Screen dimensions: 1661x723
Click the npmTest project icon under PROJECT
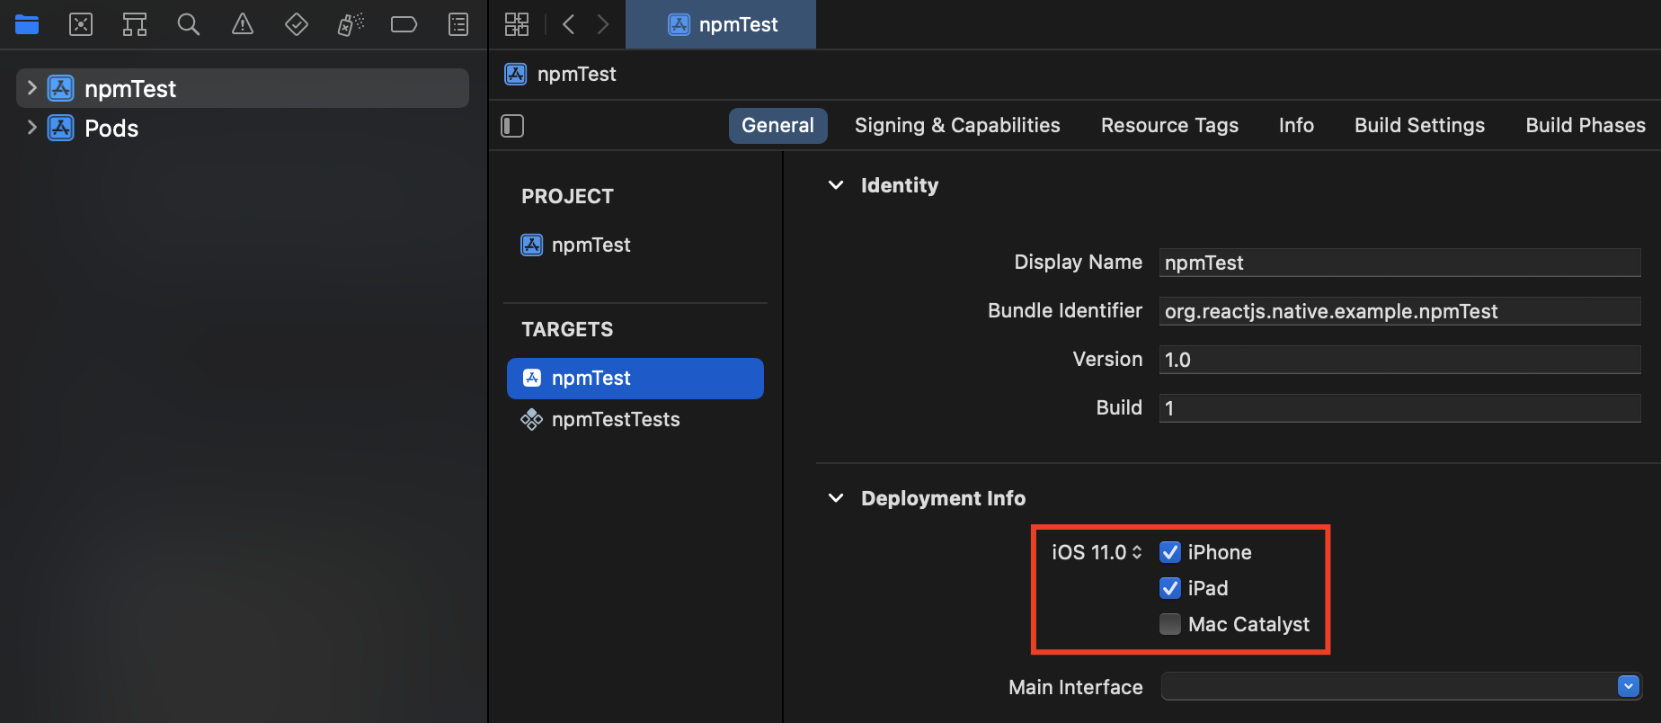[x=532, y=245]
